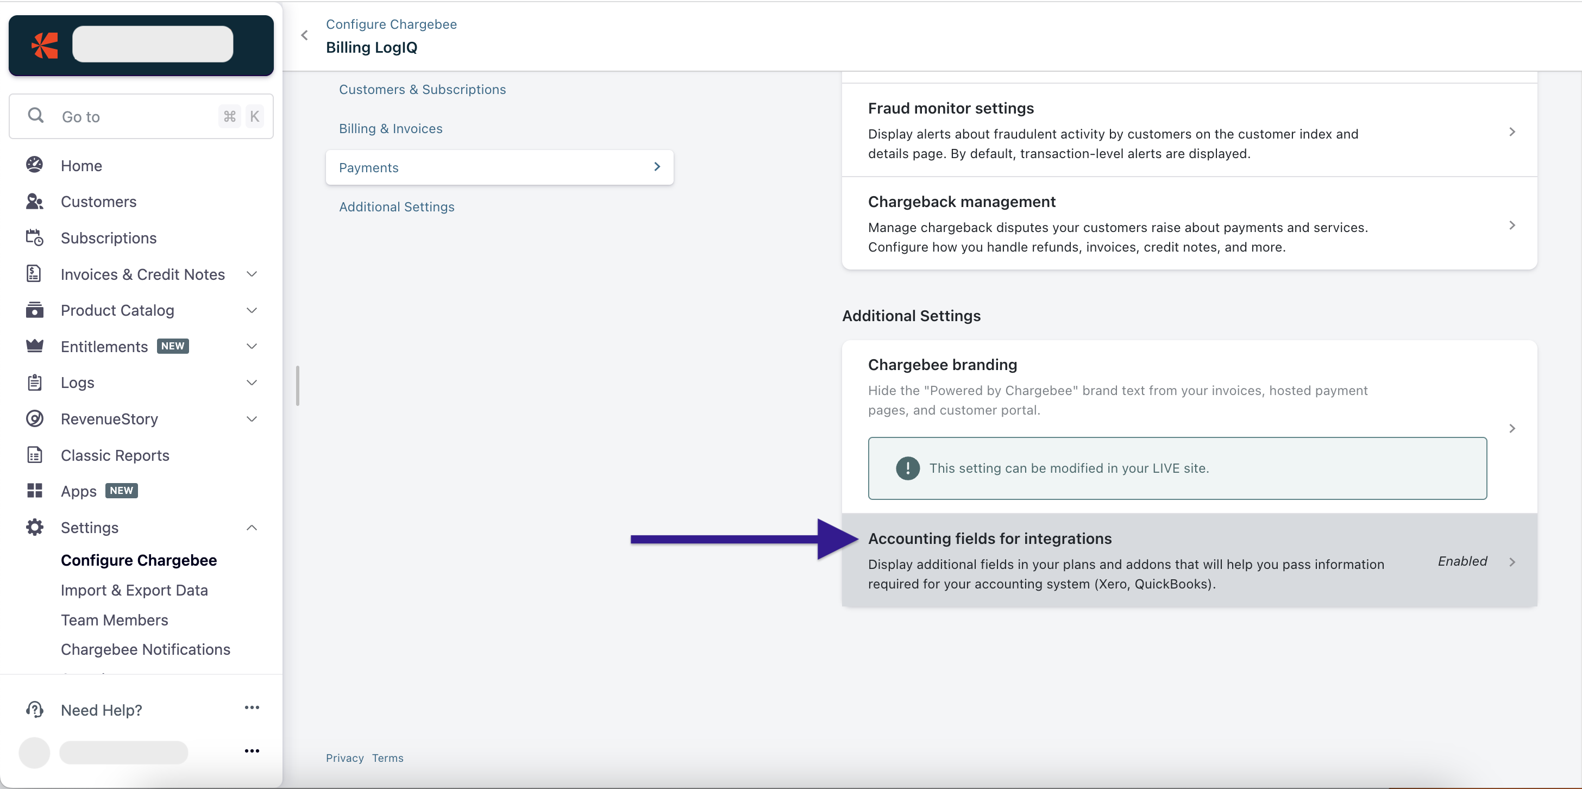Open Home in the sidebar
The image size is (1582, 789).
pyautogui.click(x=81, y=165)
